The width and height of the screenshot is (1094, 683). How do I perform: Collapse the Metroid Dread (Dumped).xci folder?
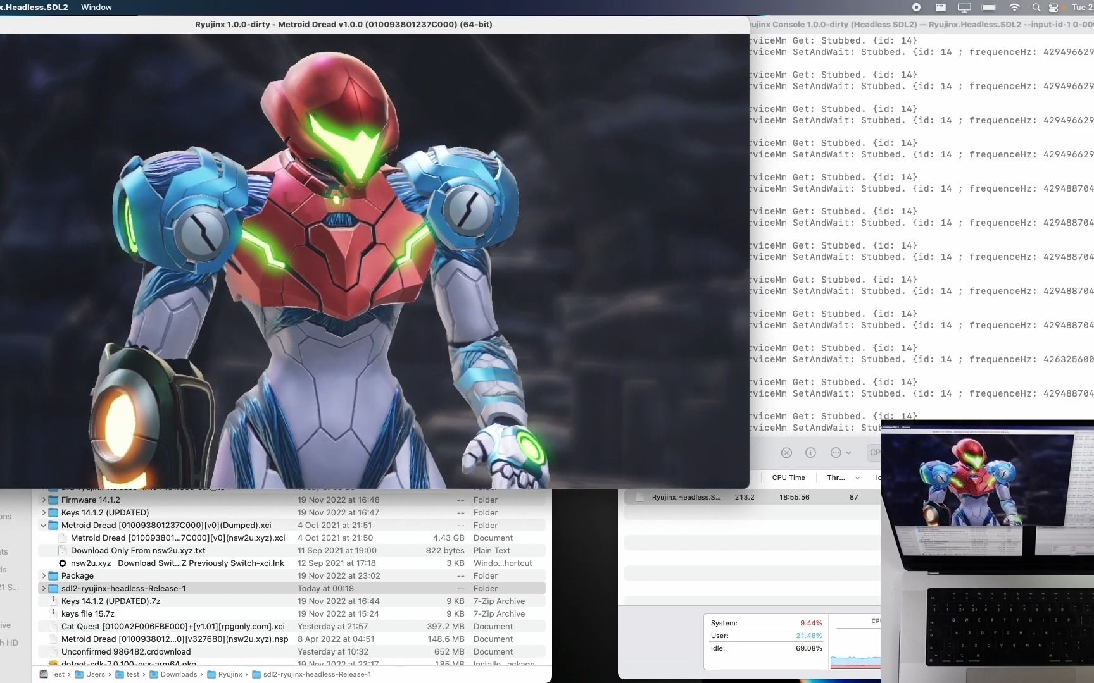coord(44,526)
